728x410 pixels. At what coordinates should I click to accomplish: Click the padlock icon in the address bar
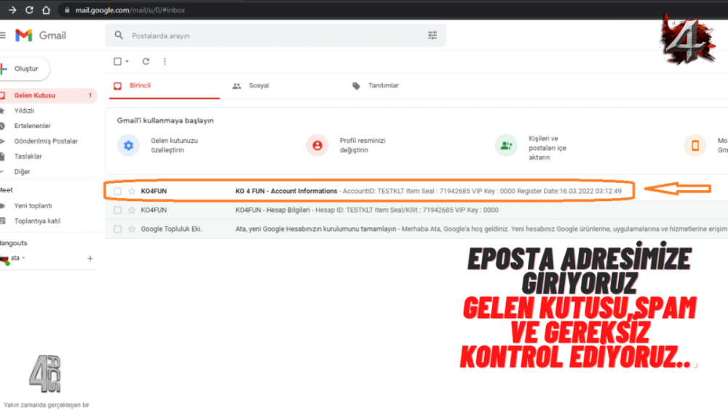[67, 9]
